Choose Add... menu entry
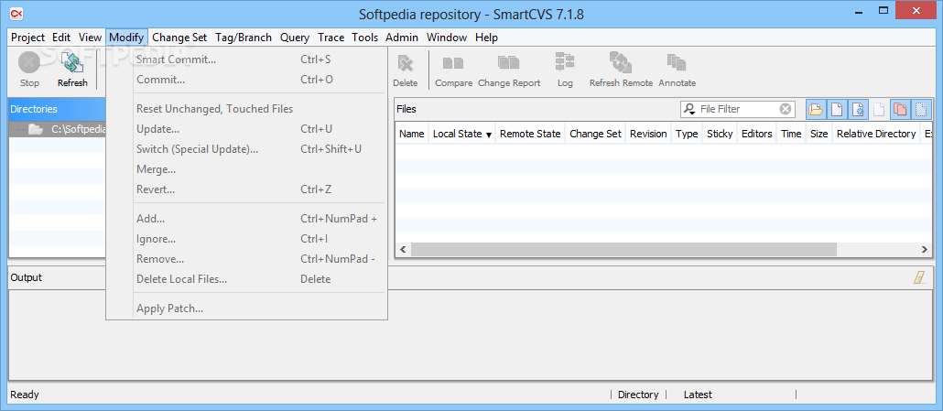Screen dimensions: 943x411 246,219
